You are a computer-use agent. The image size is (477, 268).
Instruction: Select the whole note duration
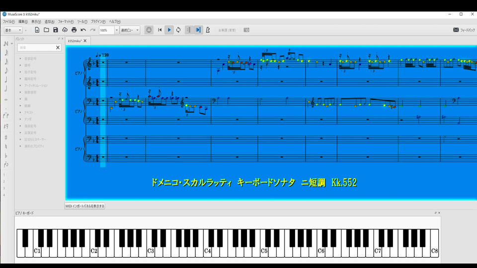point(6,100)
